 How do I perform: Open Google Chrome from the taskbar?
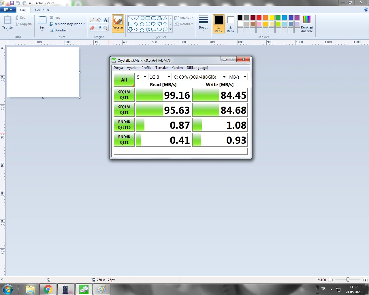(x=48, y=289)
